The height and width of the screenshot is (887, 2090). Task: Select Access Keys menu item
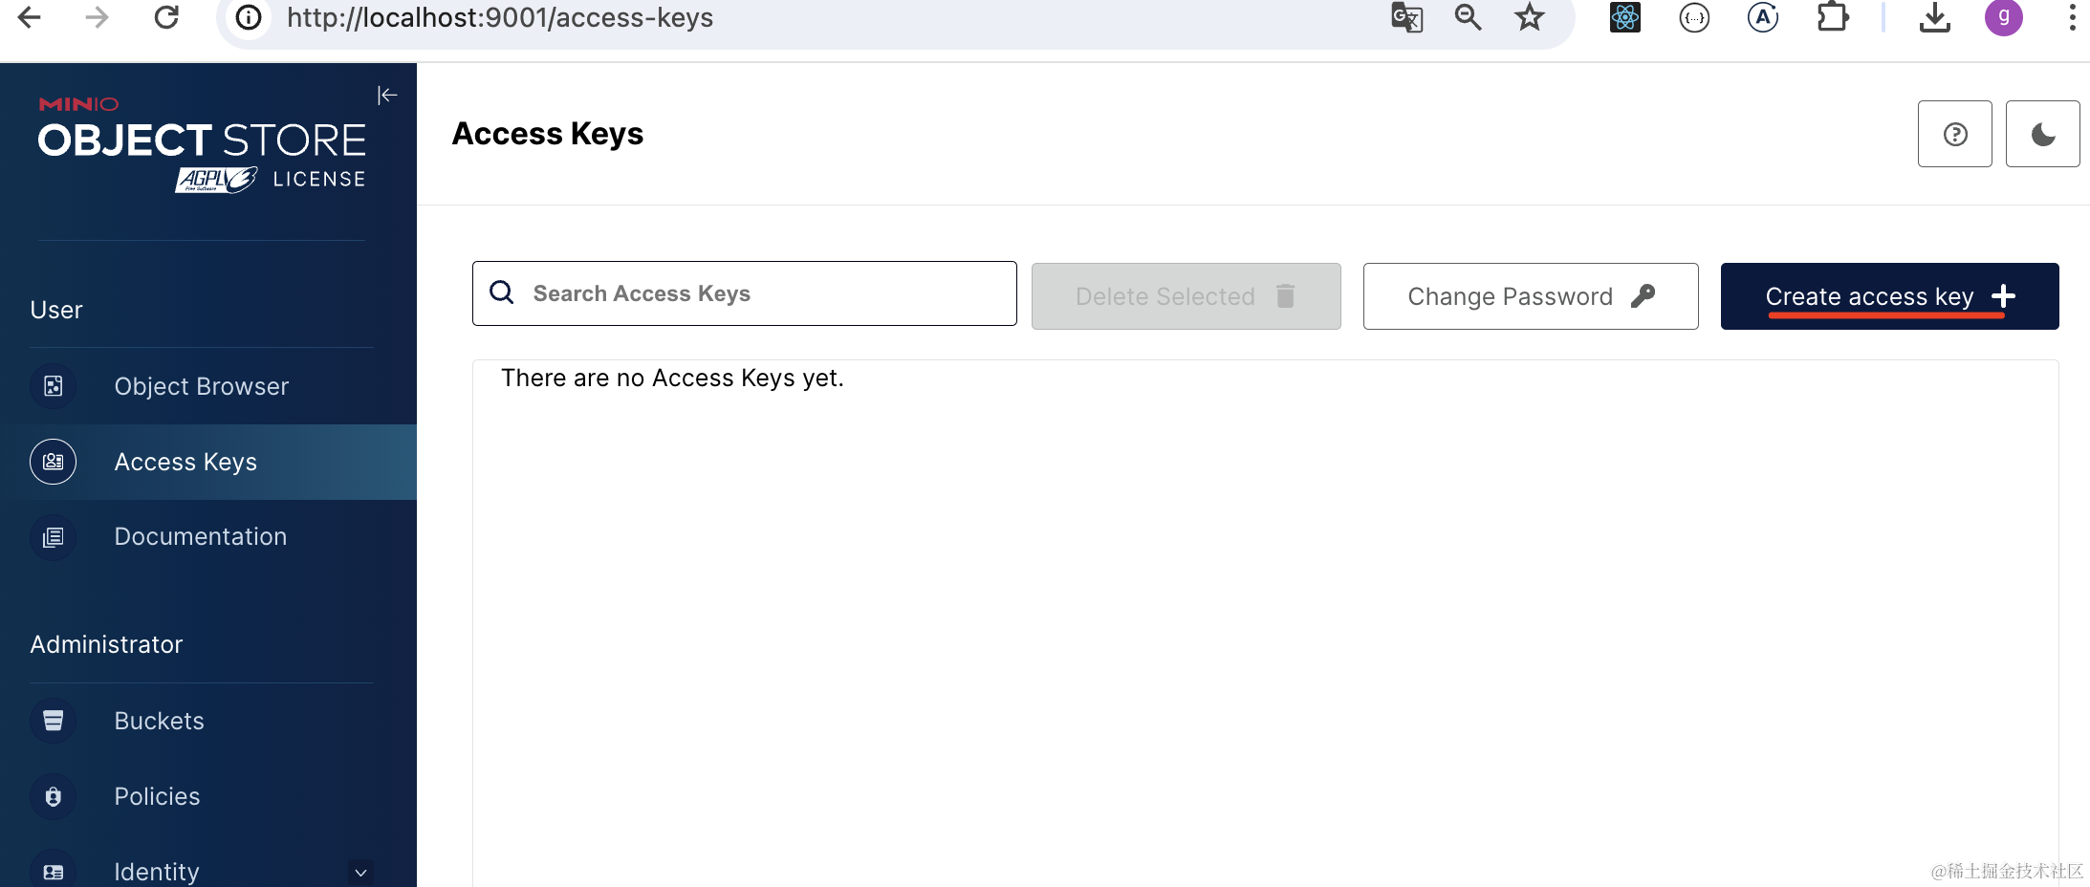(x=208, y=462)
